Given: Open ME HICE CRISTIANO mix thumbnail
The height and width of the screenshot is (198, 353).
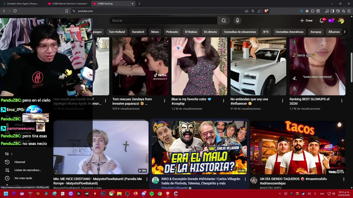Looking at the screenshot, I should pyautogui.click(x=101, y=147).
